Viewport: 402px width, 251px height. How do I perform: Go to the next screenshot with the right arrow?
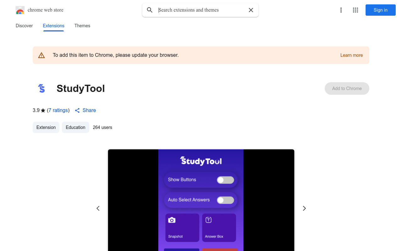(x=304, y=208)
